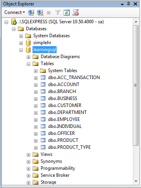Screen dimensions: 141x188
Task: Toggle the Auto Hide pin icon
Action: click(128, 4)
